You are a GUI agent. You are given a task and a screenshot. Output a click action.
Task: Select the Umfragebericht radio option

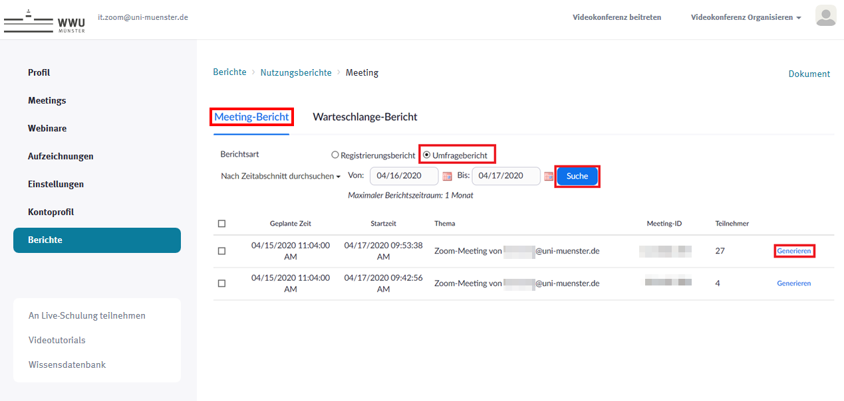click(427, 155)
